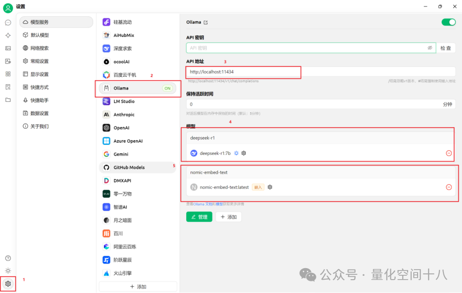Open the image painting sidebar icon
462x293 pixels.
pos(8,48)
